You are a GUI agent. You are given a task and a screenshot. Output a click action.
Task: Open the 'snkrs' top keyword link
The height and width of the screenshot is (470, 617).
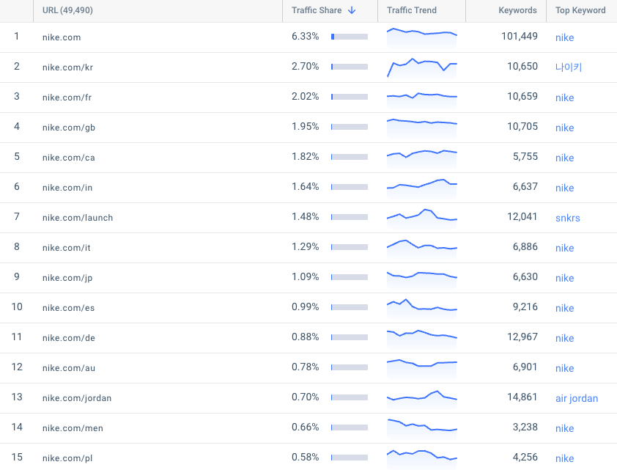pos(567,218)
